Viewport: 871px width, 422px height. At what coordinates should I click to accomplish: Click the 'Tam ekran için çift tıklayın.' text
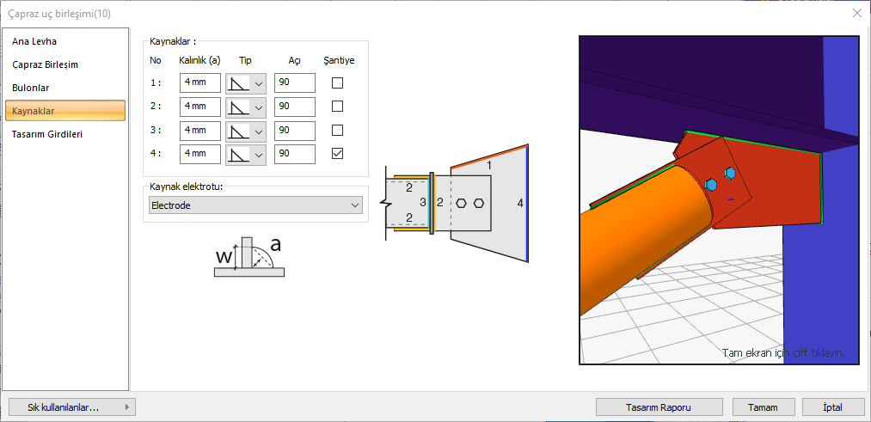[783, 352]
